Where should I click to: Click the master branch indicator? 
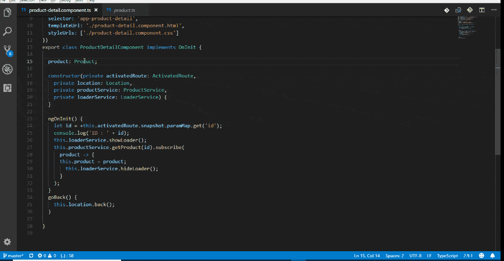pos(13,256)
